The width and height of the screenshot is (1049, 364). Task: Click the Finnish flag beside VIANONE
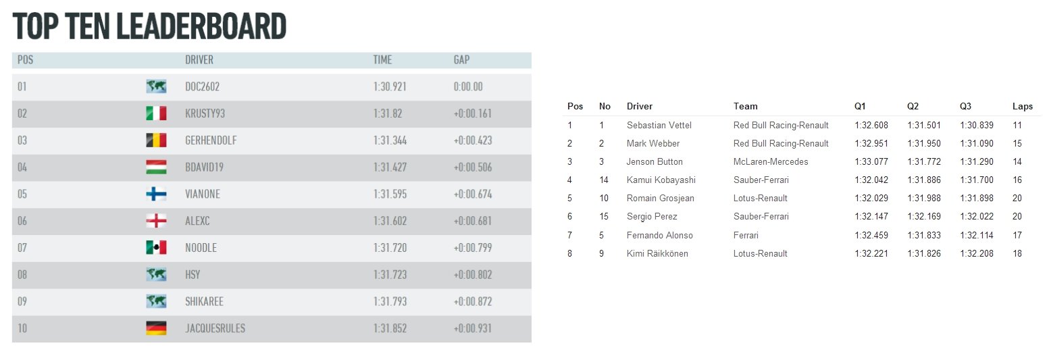pos(156,194)
